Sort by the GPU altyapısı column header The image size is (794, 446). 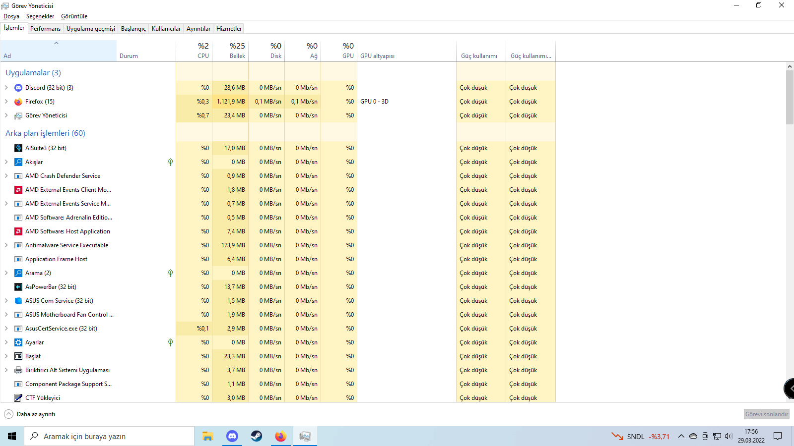(x=407, y=51)
